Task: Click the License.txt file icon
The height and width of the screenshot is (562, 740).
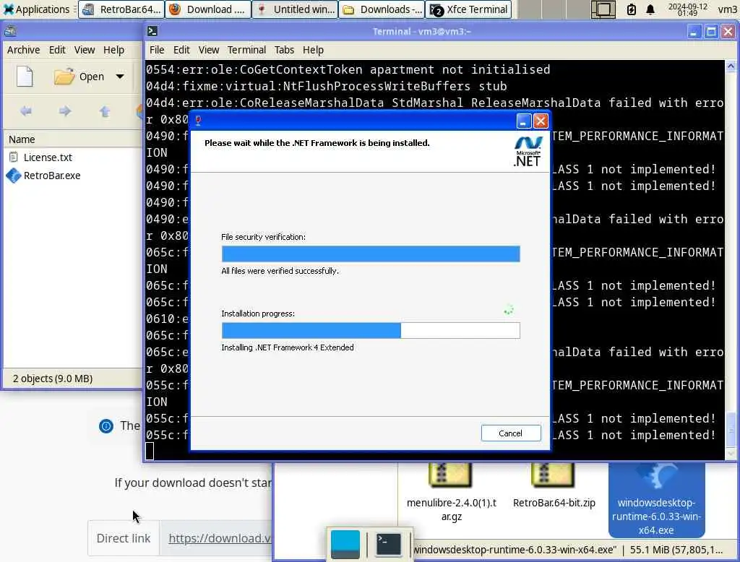Action: coord(13,157)
